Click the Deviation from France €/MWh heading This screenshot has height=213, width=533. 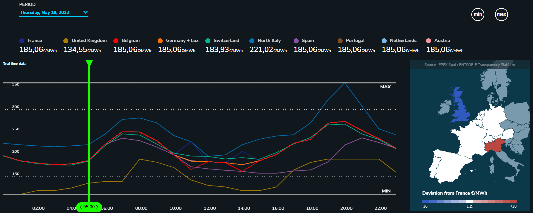pos(454,193)
